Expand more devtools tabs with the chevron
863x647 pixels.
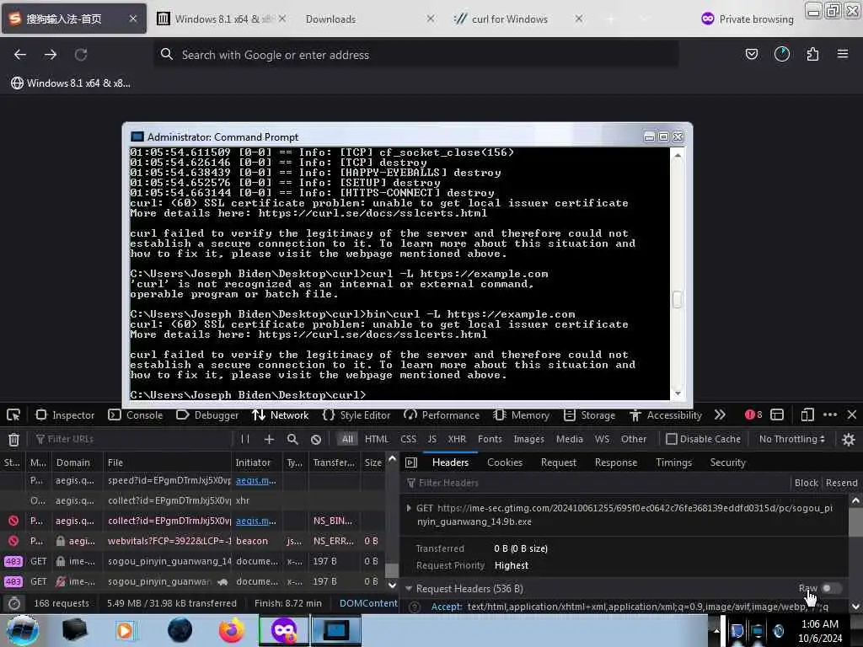[720, 414]
